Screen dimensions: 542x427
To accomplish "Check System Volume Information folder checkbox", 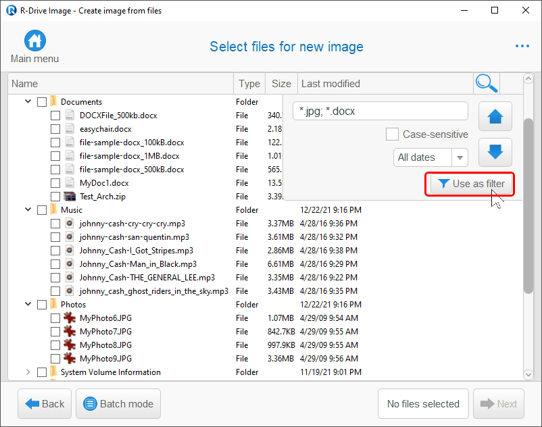I will pos(42,372).
